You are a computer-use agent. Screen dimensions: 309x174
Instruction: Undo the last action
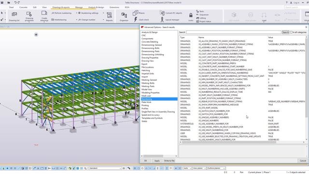(x=15, y=2)
